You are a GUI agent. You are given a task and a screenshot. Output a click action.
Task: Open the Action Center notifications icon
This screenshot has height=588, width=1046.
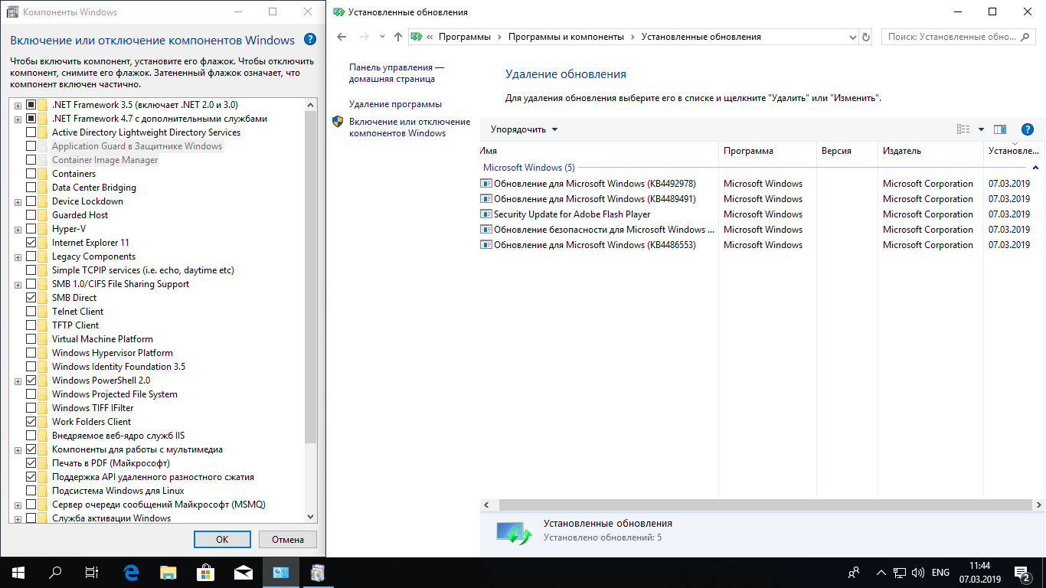click(x=1021, y=573)
